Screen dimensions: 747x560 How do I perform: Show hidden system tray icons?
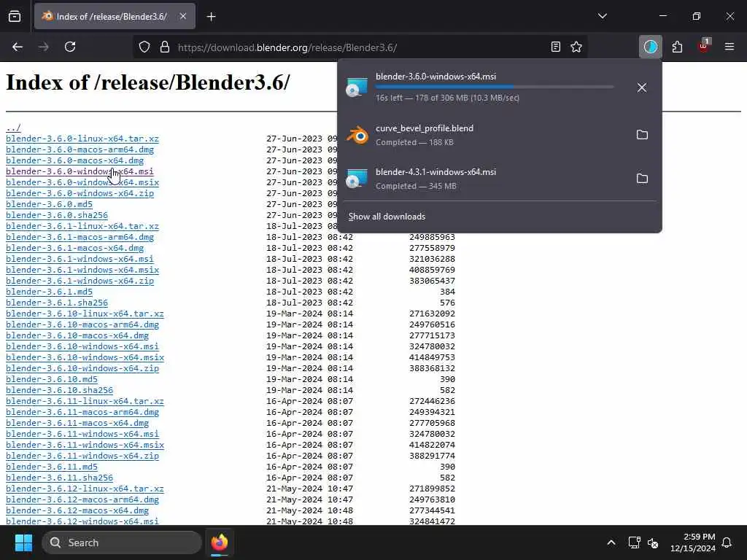point(611,542)
